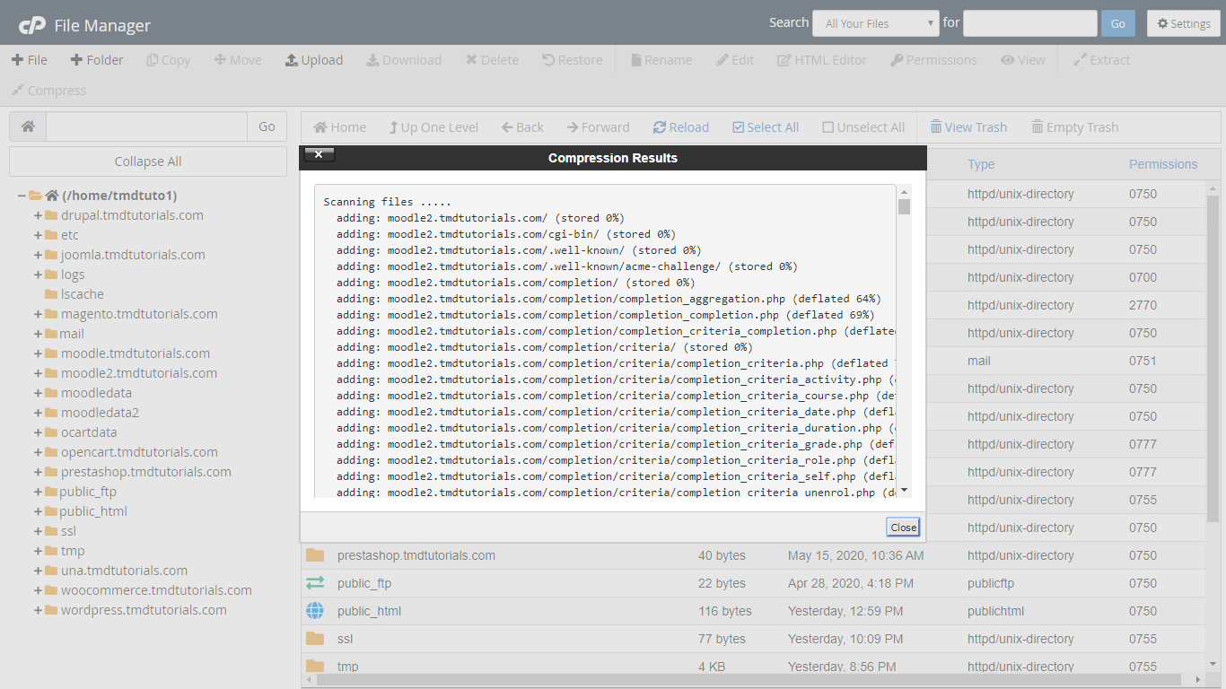Expand the public_html tree node
Screen dimensions: 1226x689
coord(39,511)
